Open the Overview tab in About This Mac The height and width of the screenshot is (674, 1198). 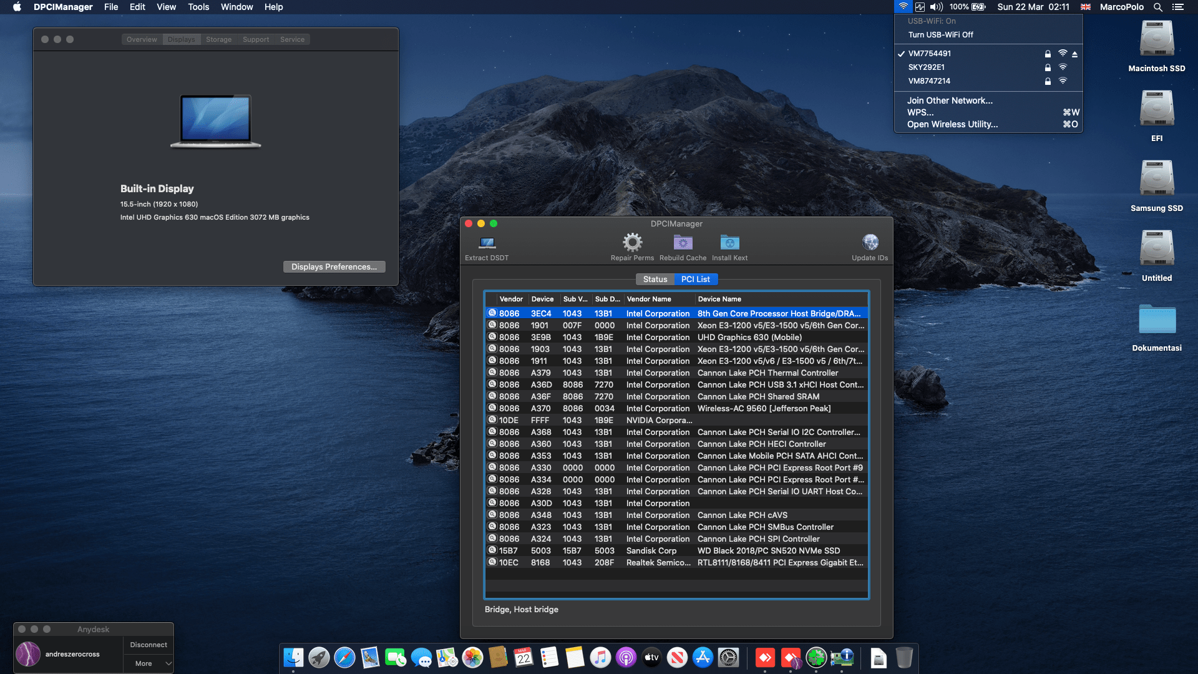142,39
